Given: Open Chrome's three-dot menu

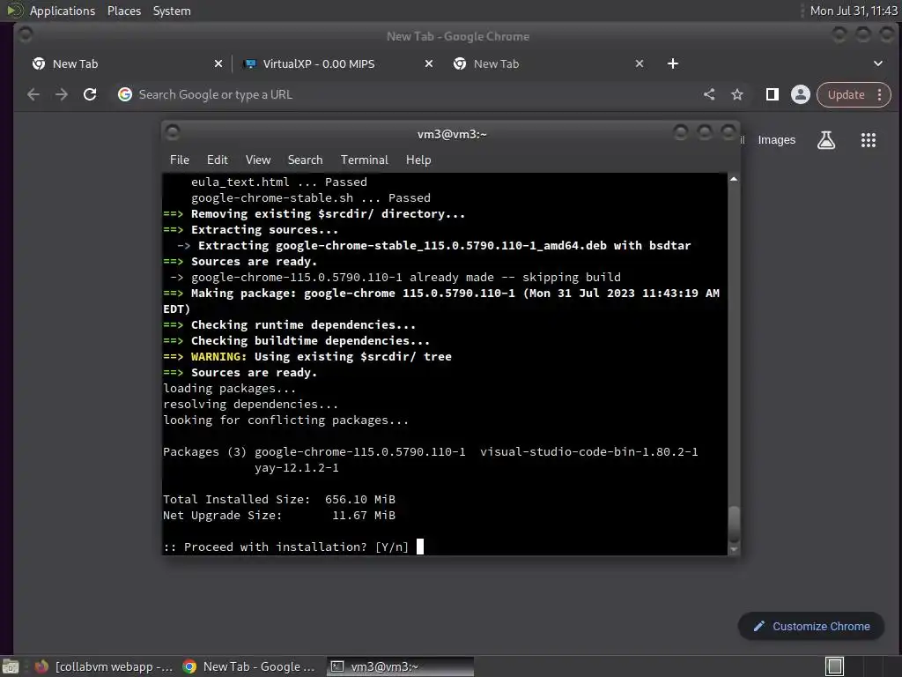Looking at the screenshot, I should point(880,94).
